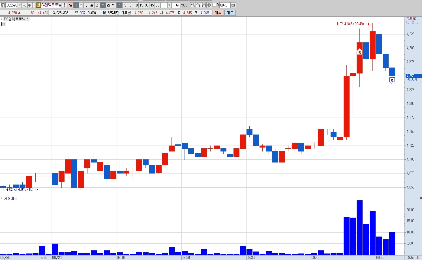
Task: Select the 초 second chart mode
Action: (x=108, y=5)
